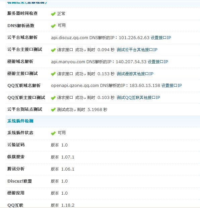Click the 系统插件检测 section header
Screen dimensions: 200x208
pyautogui.click(x=20, y=121)
